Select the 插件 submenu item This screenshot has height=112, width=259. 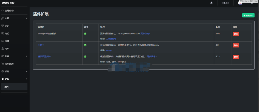click(7, 87)
